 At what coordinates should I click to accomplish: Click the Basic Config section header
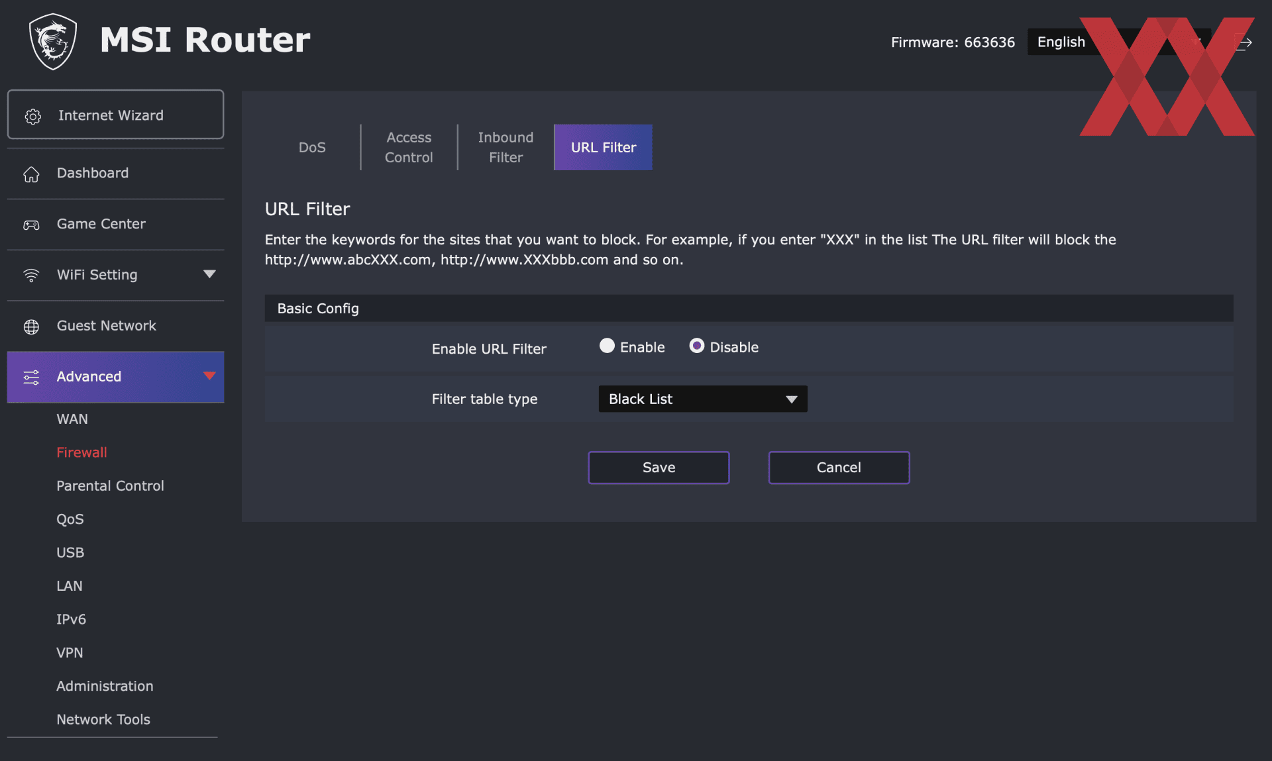point(749,308)
